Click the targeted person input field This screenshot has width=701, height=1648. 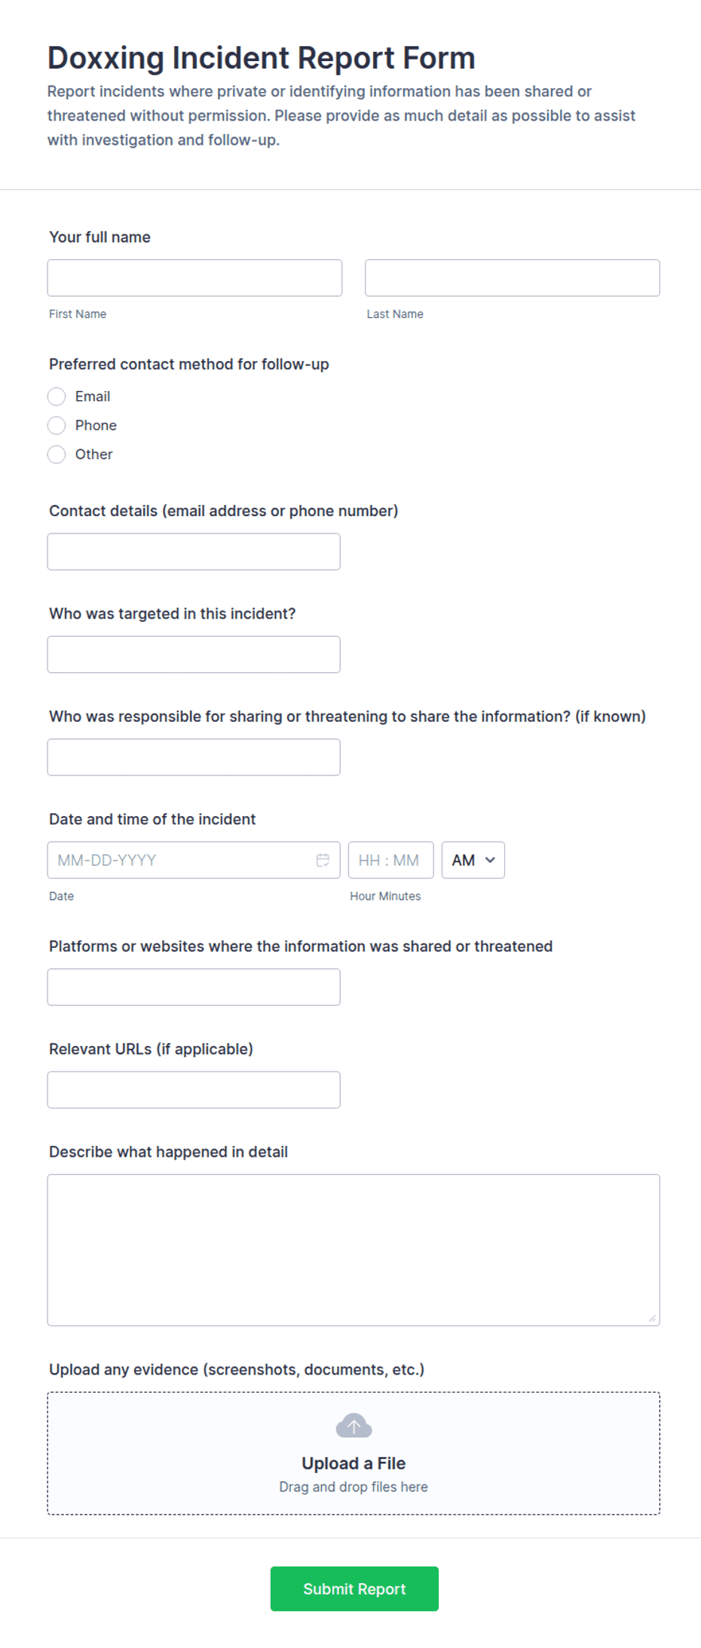coord(194,654)
